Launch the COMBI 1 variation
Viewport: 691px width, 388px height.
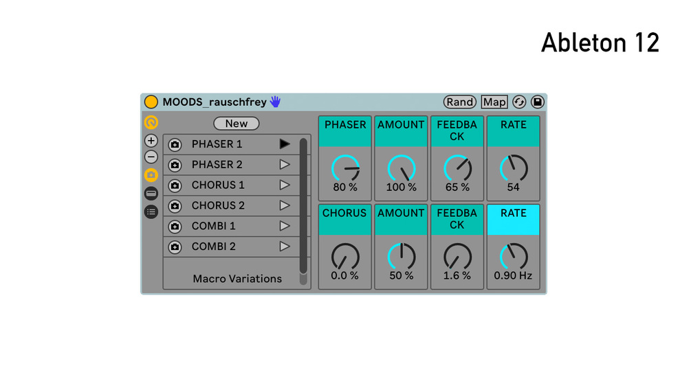[x=285, y=226]
